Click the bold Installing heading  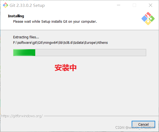coord(16,16)
